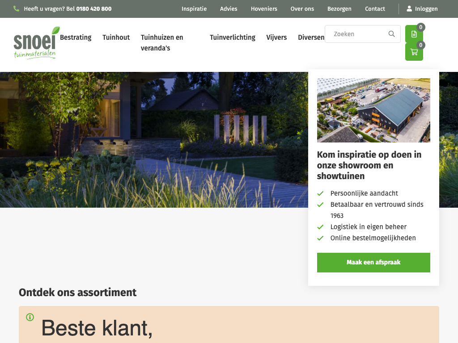Open the Diversen menu
458x343 pixels.
(311, 38)
